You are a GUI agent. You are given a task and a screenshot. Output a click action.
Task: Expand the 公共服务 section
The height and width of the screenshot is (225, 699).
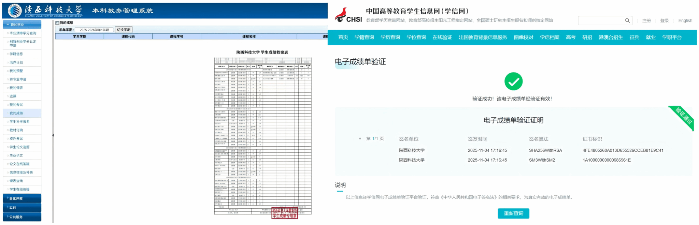coord(22,217)
